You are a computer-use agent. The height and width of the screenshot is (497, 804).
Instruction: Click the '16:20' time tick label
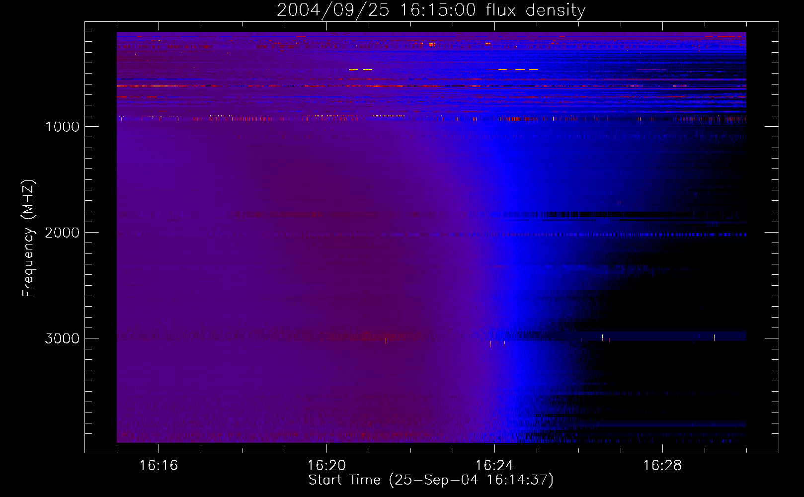pos(326,466)
